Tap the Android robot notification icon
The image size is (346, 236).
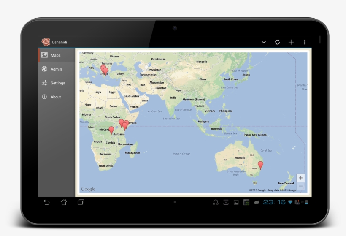(257, 202)
